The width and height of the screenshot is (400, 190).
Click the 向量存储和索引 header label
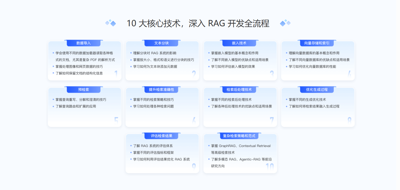tap(317, 43)
